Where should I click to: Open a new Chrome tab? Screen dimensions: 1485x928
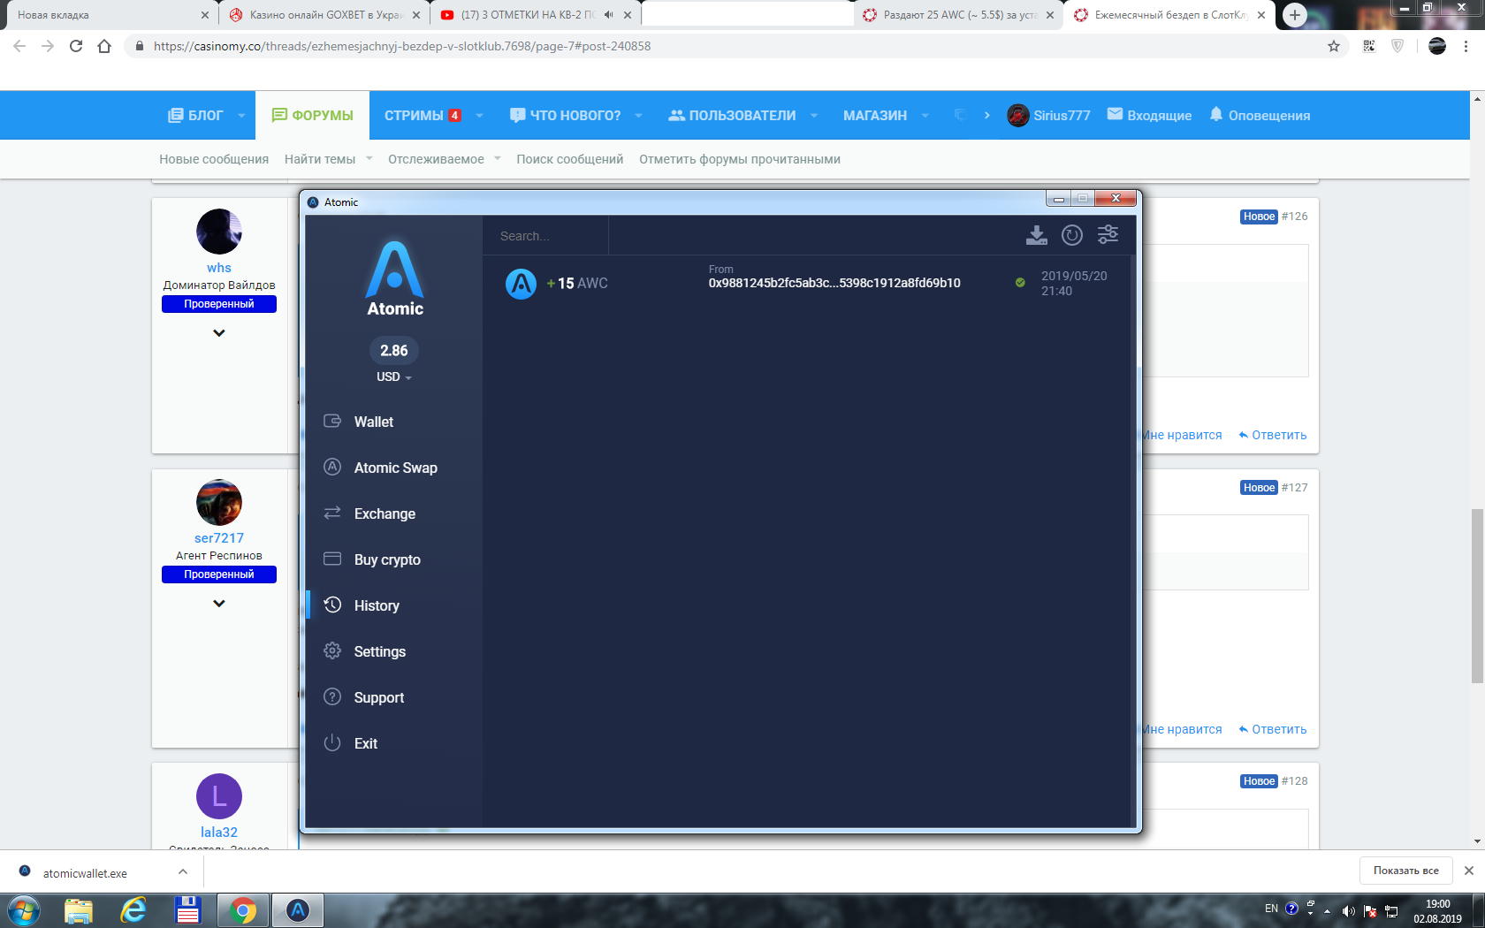click(x=1295, y=15)
